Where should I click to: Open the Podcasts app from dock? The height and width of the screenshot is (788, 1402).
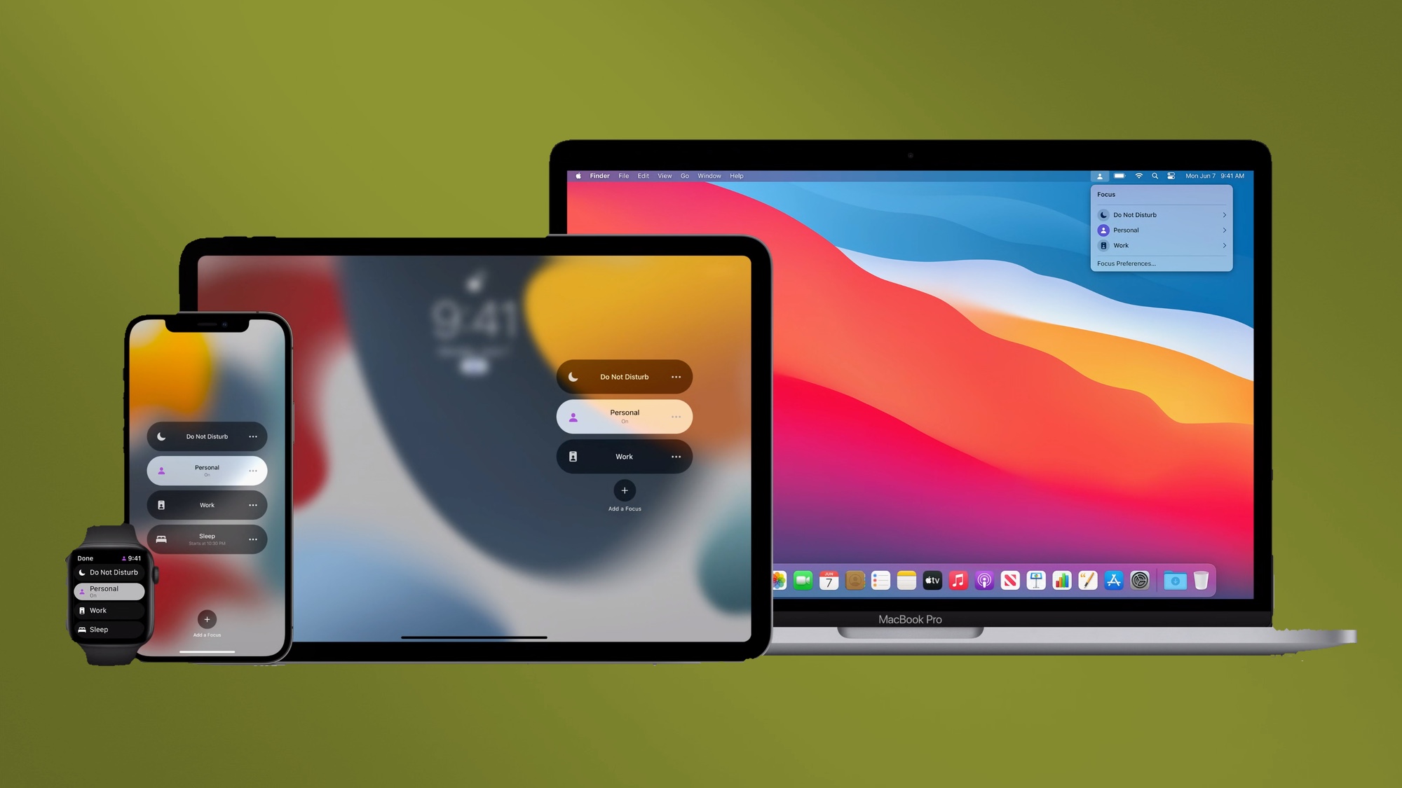click(x=982, y=580)
